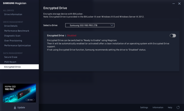Open Drive Information in sidebar

[x=13, y=14]
